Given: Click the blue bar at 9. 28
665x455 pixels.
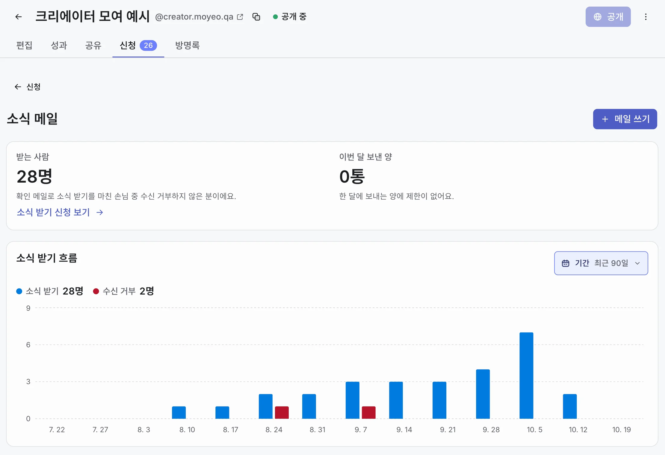Looking at the screenshot, I should click(x=483, y=394).
